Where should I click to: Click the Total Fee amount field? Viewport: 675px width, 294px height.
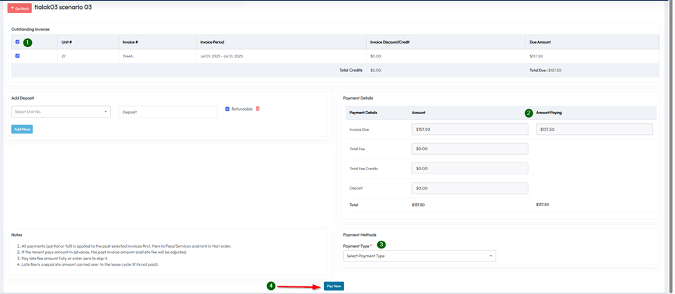click(x=469, y=149)
